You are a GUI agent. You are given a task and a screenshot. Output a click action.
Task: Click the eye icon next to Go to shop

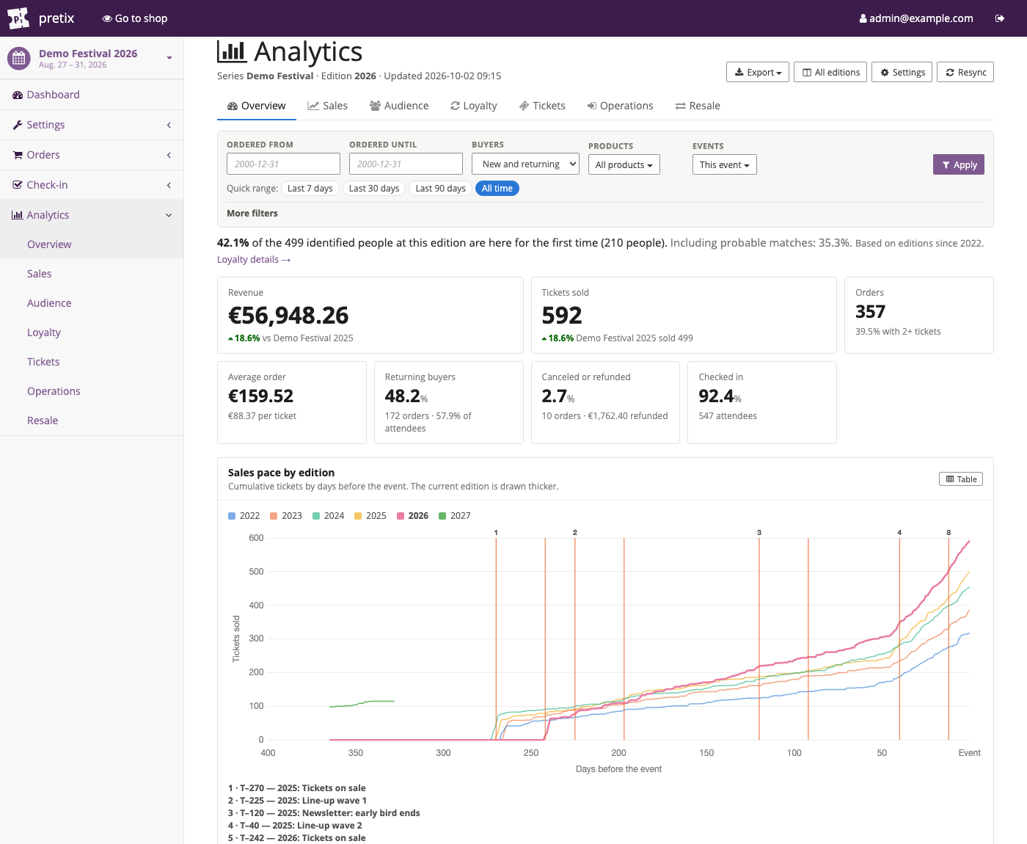[107, 18]
